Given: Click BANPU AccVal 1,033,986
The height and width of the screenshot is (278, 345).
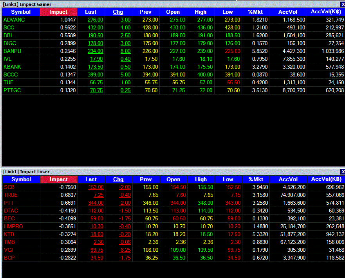Looking at the screenshot, I should tap(332, 51).
